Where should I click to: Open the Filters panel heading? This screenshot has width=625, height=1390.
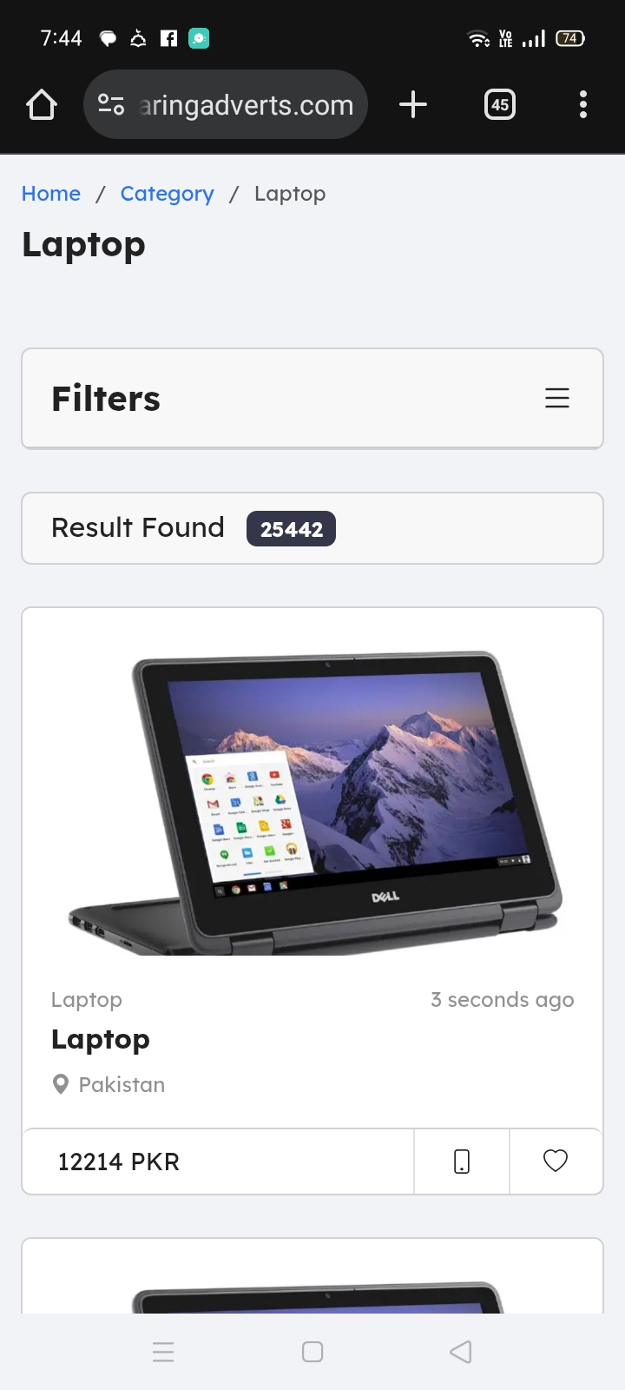point(106,399)
